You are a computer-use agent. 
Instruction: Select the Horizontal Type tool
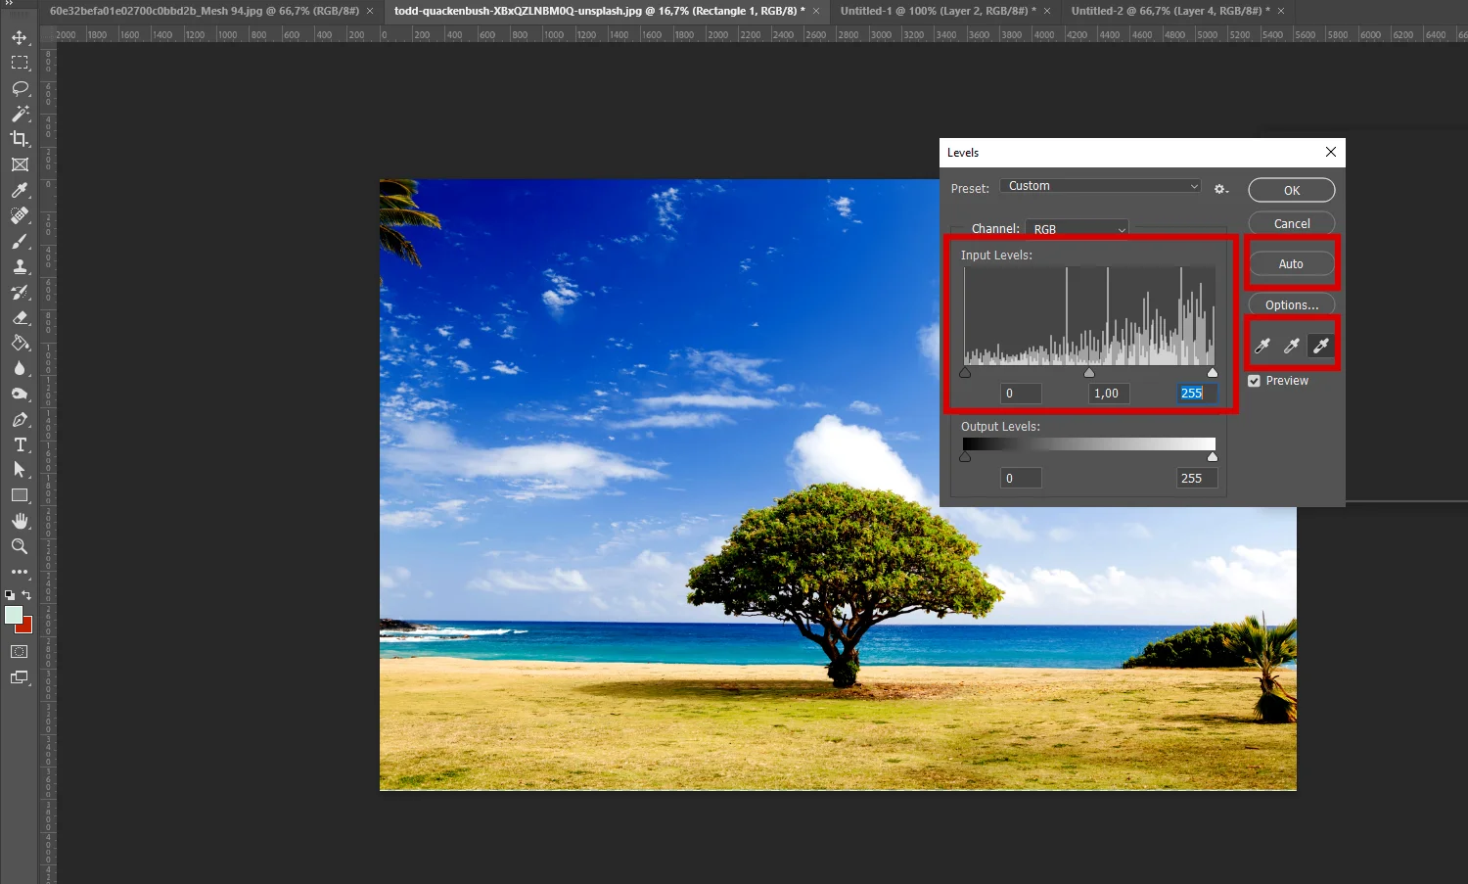coord(20,444)
